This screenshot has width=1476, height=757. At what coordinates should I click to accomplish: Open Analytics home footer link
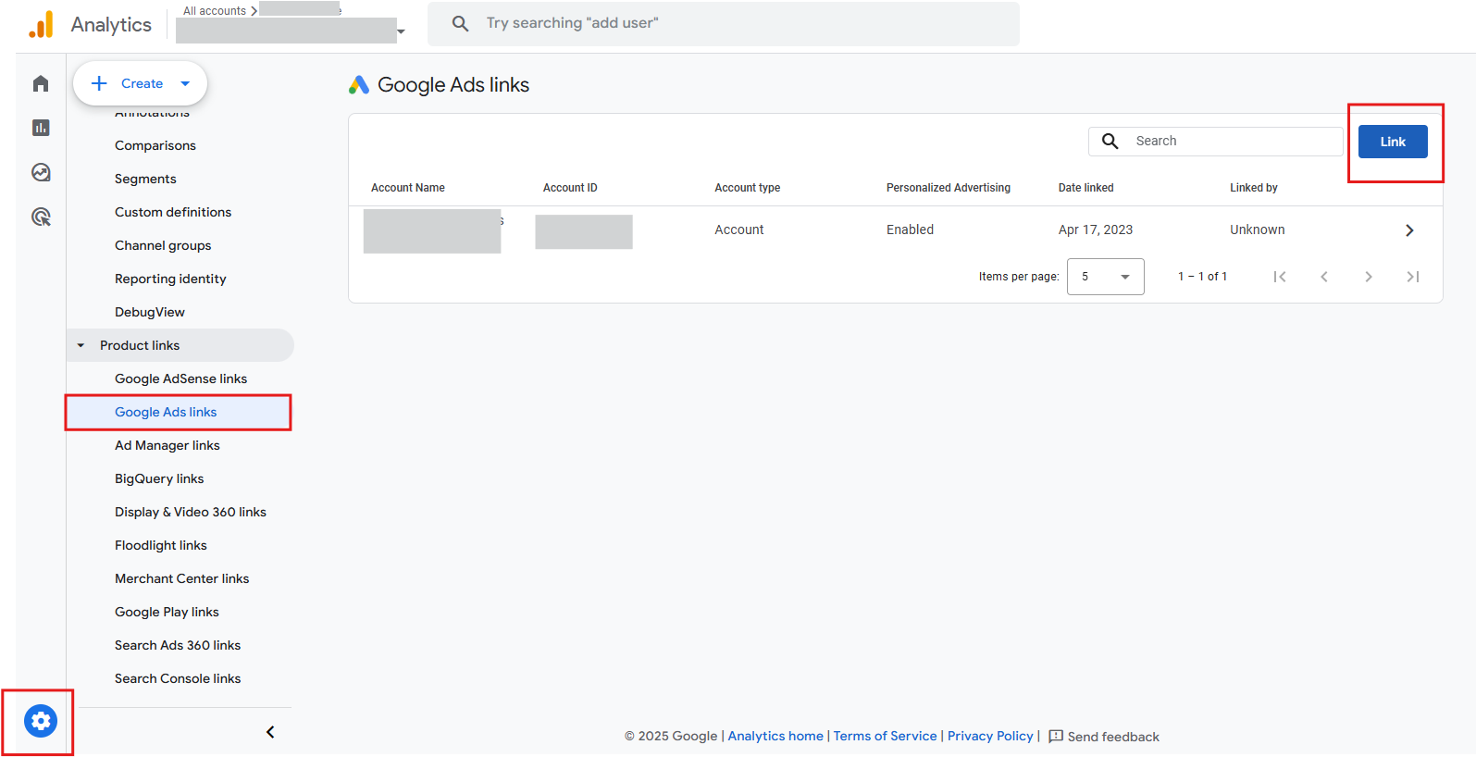[775, 736]
